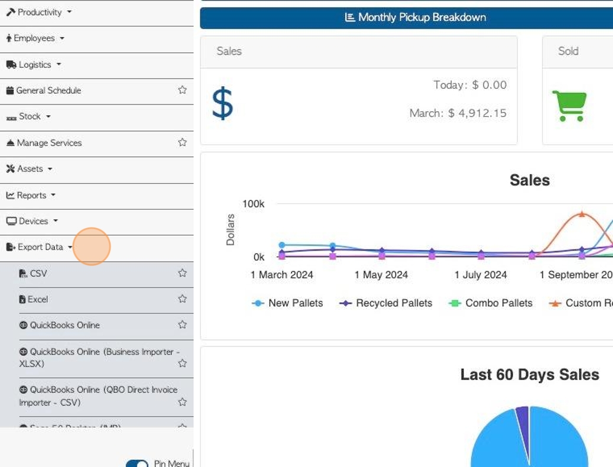Expand the Productivity menu
The width and height of the screenshot is (613, 467).
pyautogui.click(x=39, y=12)
